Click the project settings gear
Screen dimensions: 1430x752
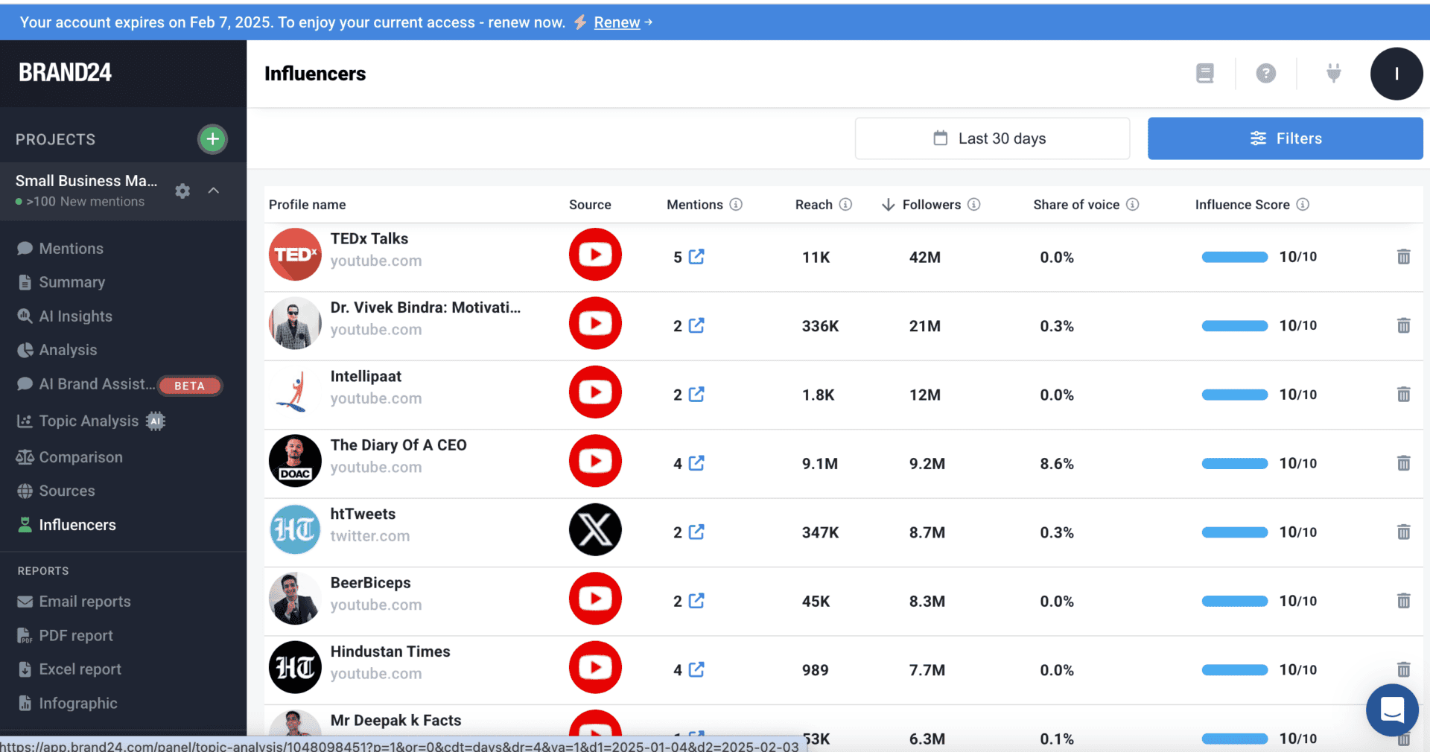click(182, 191)
